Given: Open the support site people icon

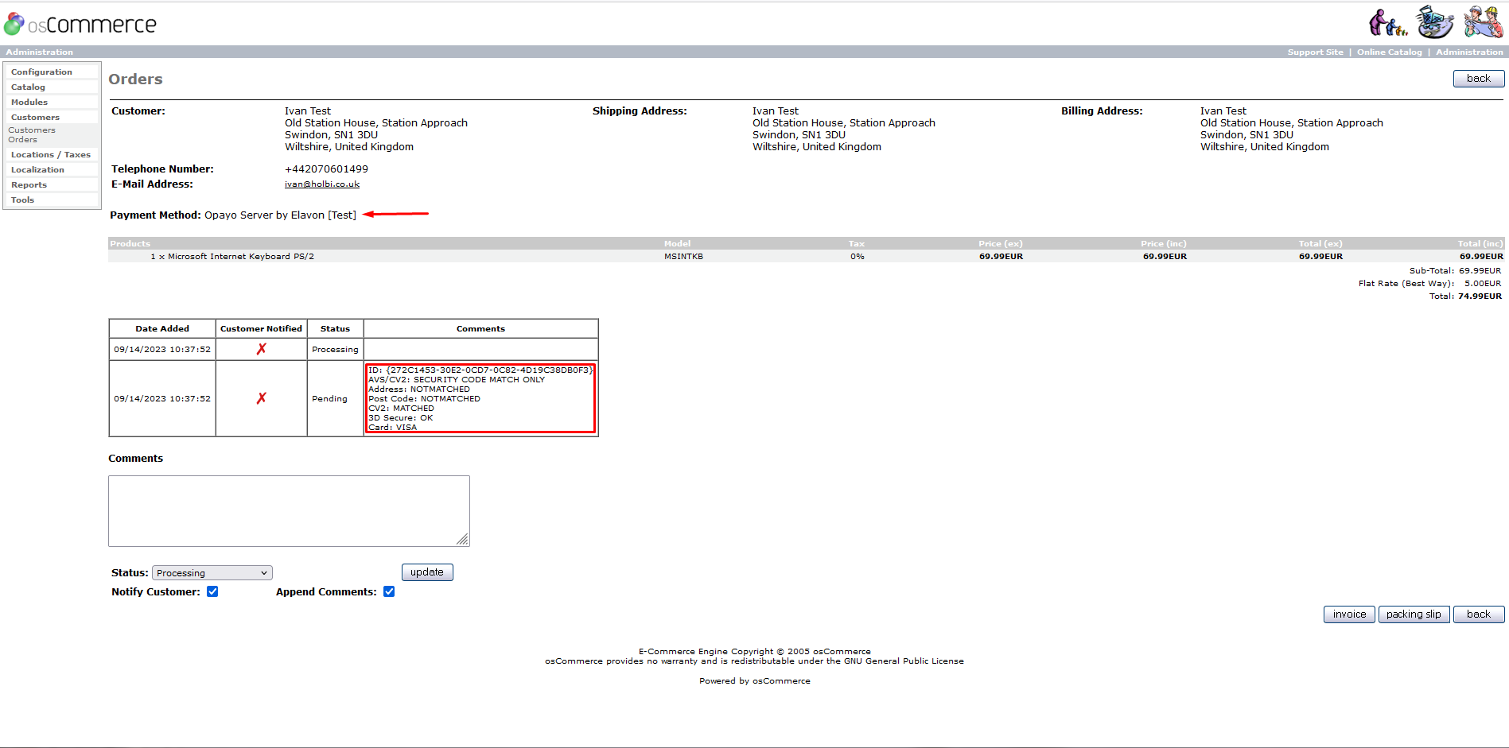Looking at the screenshot, I should pos(1387,23).
